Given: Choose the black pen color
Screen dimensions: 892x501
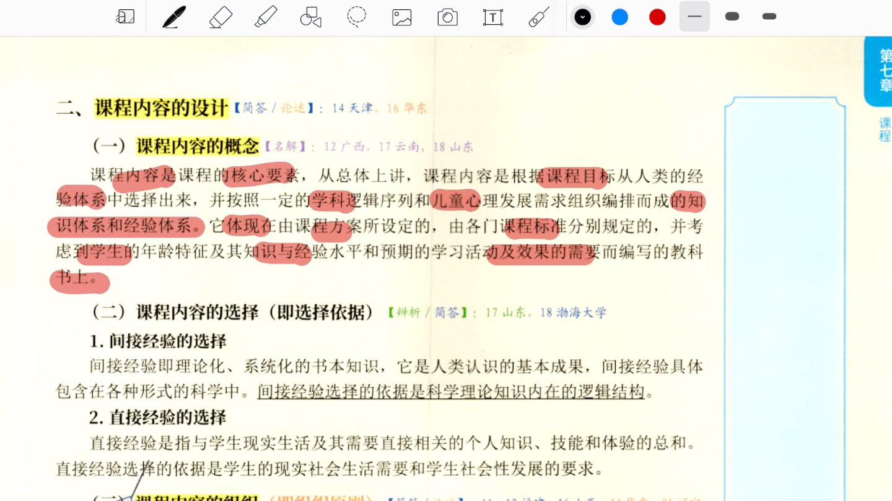Looking at the screenshot, I should [x=582, y=17].
